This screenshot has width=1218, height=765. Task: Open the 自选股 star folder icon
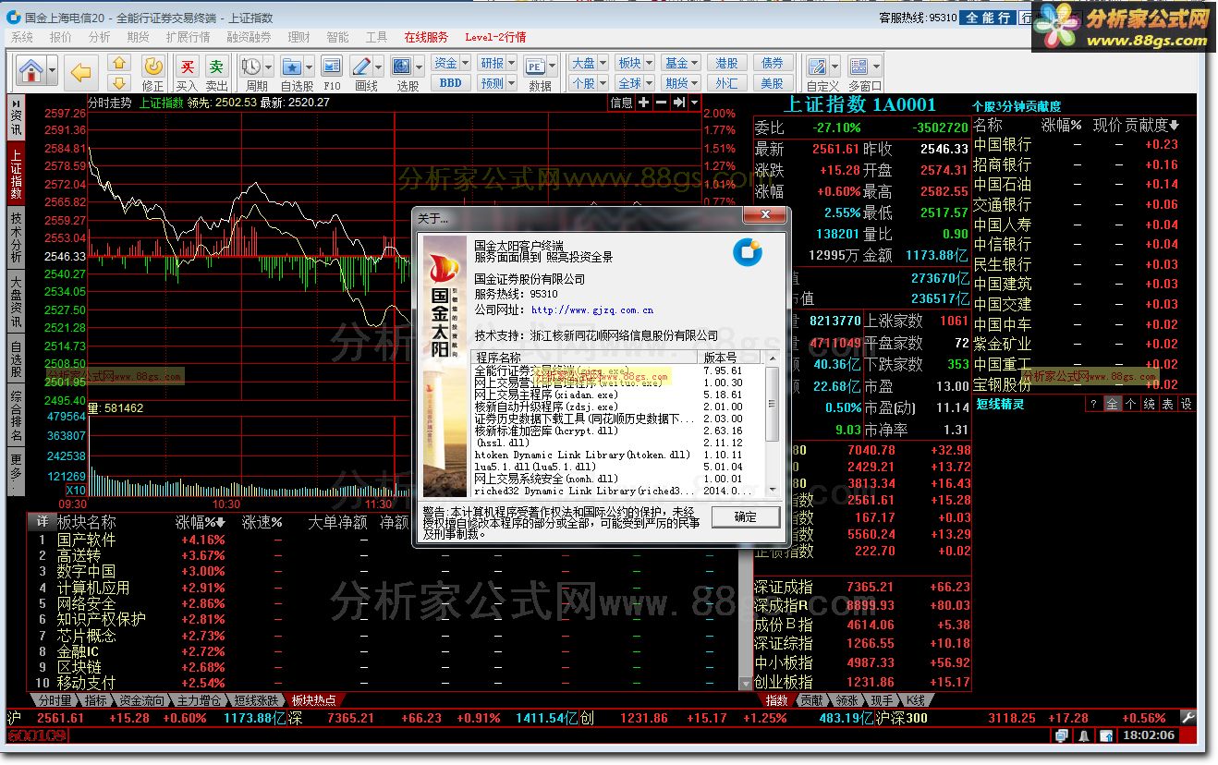(x=292, y=67)
